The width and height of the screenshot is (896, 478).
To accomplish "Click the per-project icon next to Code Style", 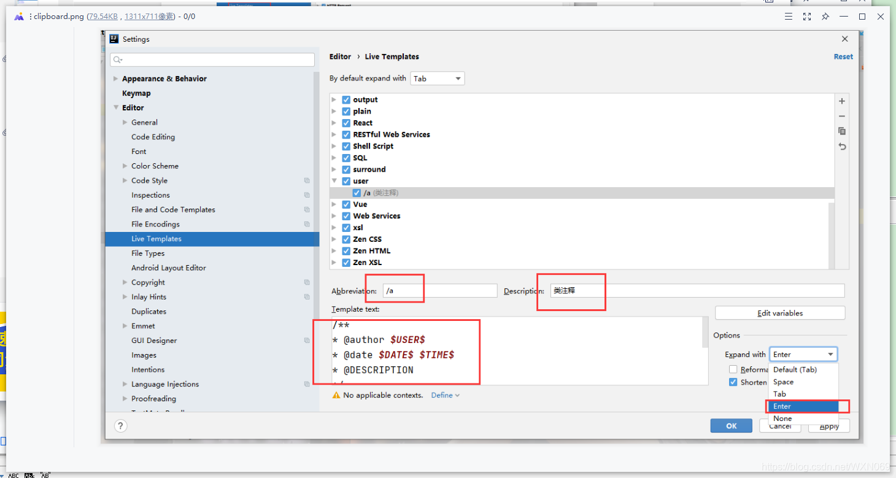I will (x=307, y=180).
